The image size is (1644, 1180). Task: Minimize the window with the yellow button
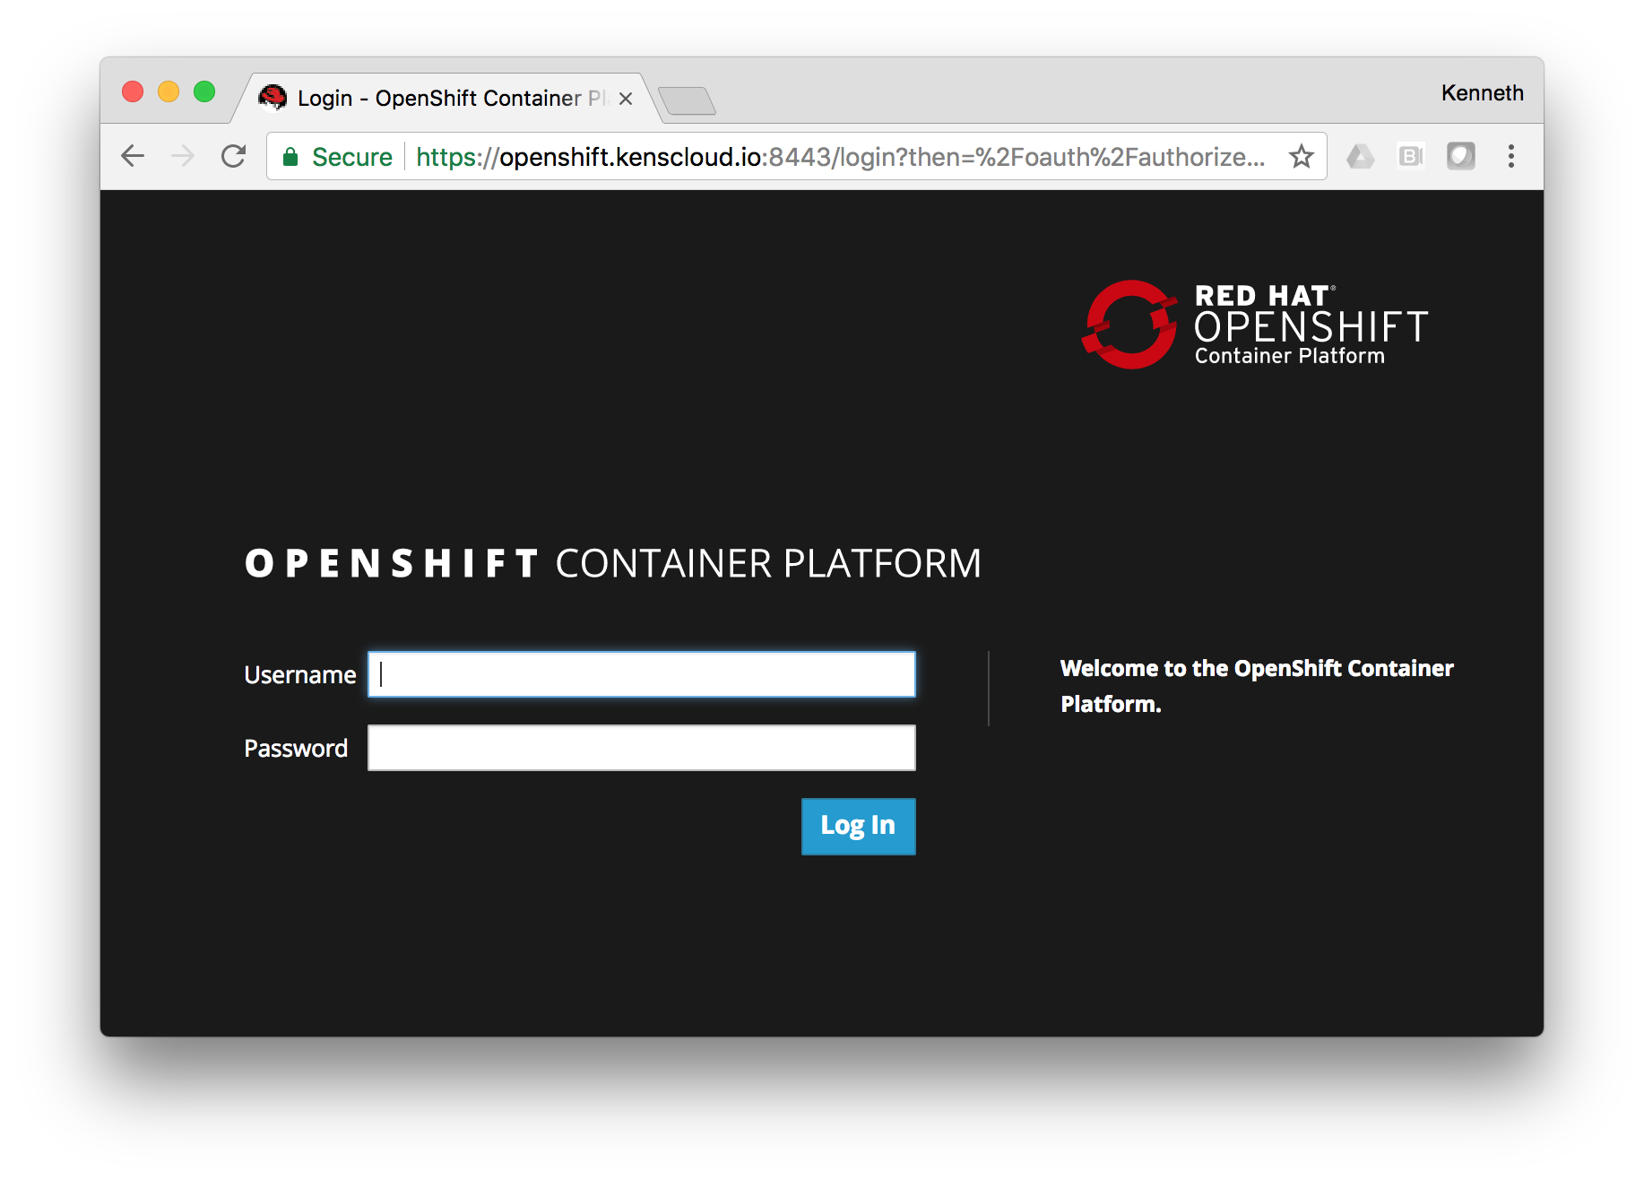(169, 91)
